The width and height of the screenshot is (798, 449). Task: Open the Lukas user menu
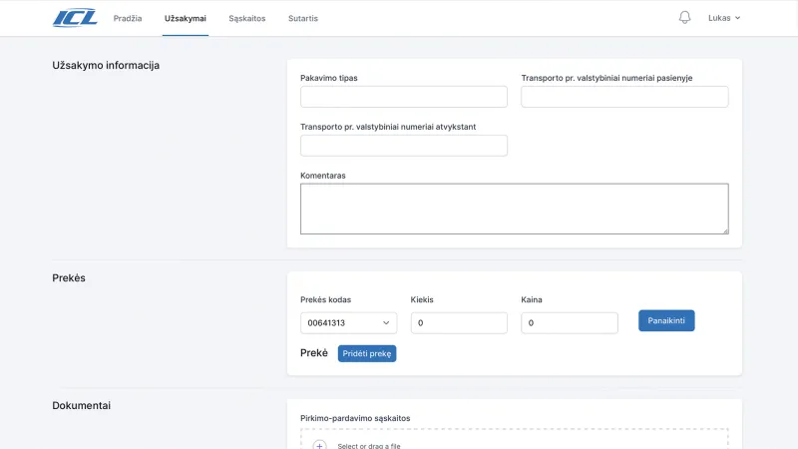click(x=724, y=18)
